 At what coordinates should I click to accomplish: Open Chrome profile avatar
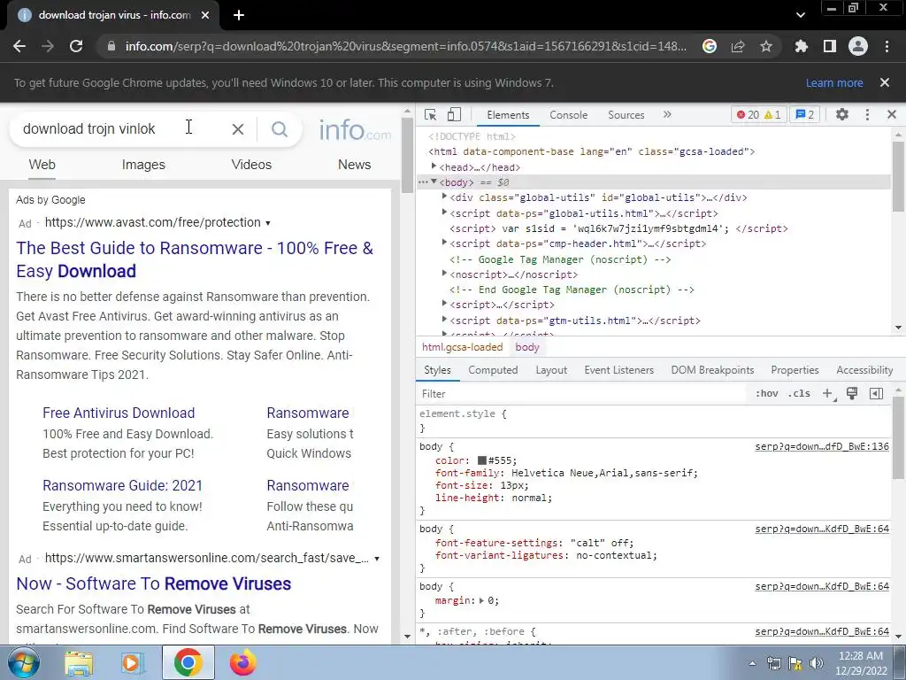[858, 46]
